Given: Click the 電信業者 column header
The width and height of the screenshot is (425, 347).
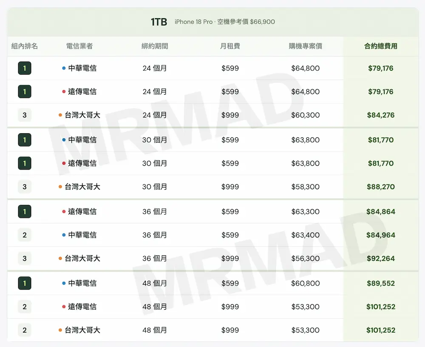Looking at the screenshot, I should tap(79, 46).
